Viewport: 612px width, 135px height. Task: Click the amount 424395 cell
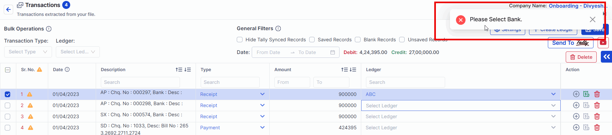tap(315, 128)
